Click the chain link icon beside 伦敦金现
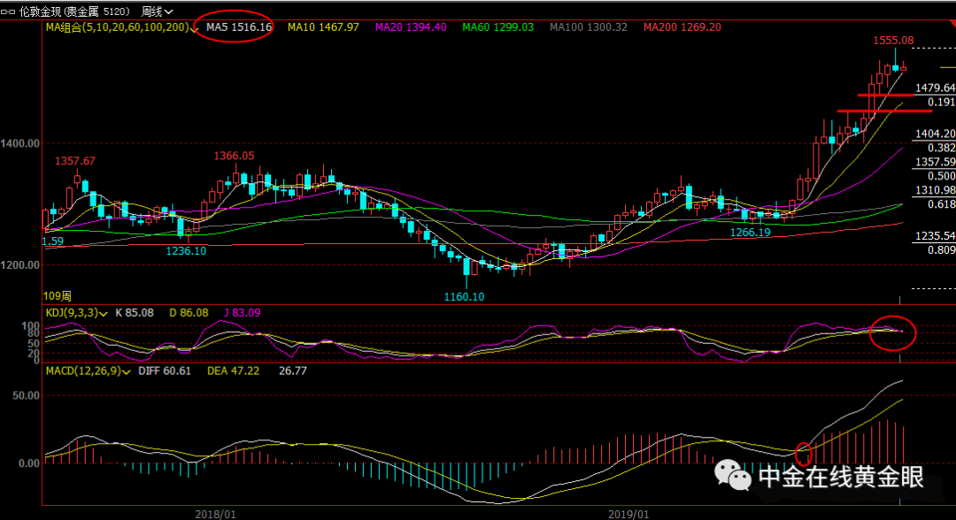The height and width of the screenshot is (520, 956). click(x=9, y=11)
